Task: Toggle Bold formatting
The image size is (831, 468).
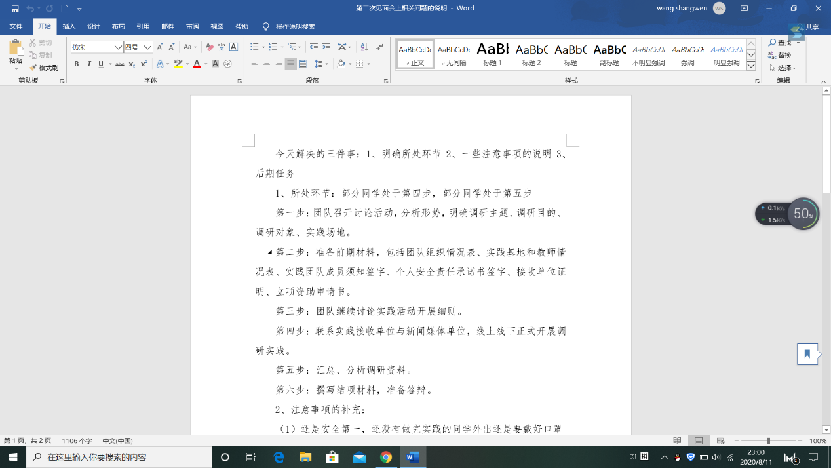Action: click(x=76, y=64)
